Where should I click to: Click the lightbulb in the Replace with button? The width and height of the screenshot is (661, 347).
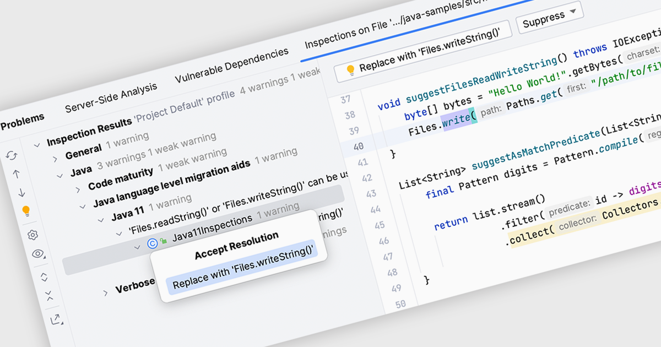(x=350, y=71)
